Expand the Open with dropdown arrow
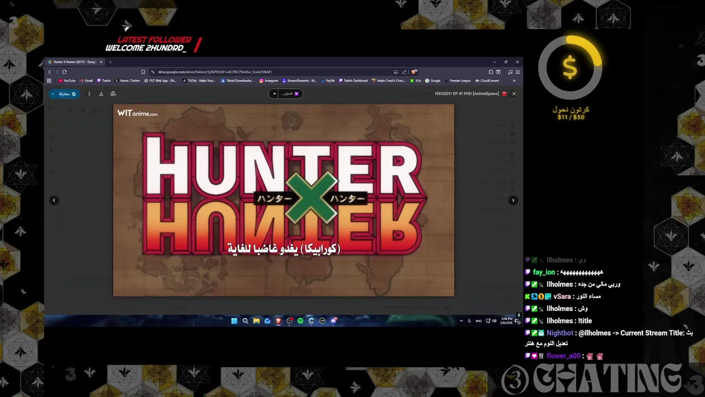The width and height of the screenshot is (705, 397). (x=274, y=94)
